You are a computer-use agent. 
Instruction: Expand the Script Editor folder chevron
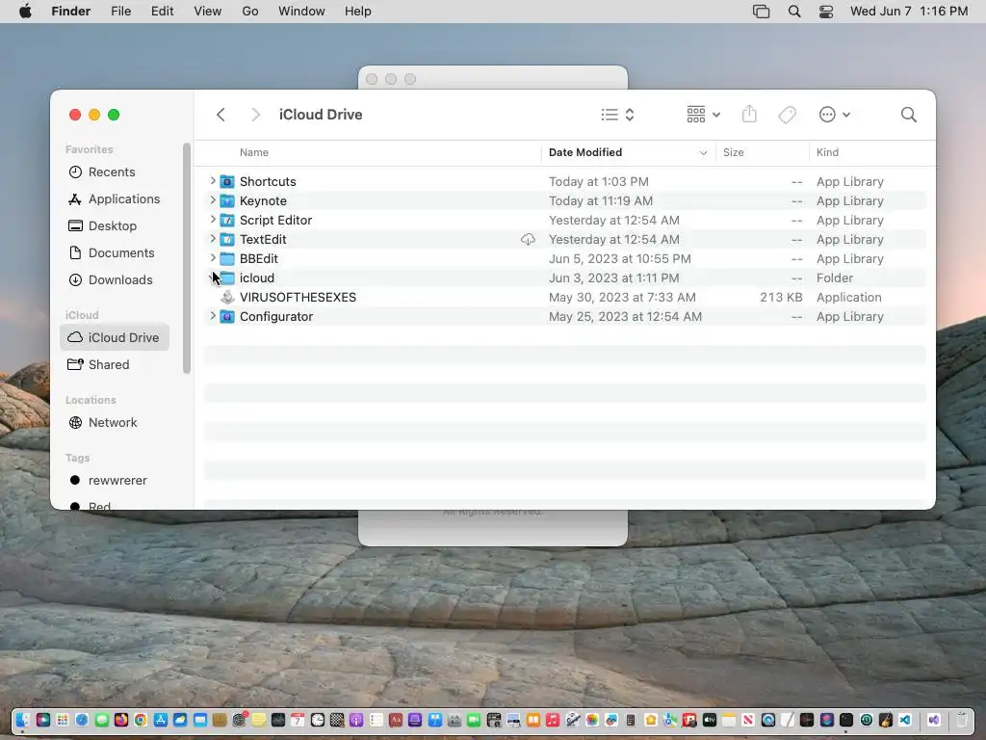tap(213, 220)
